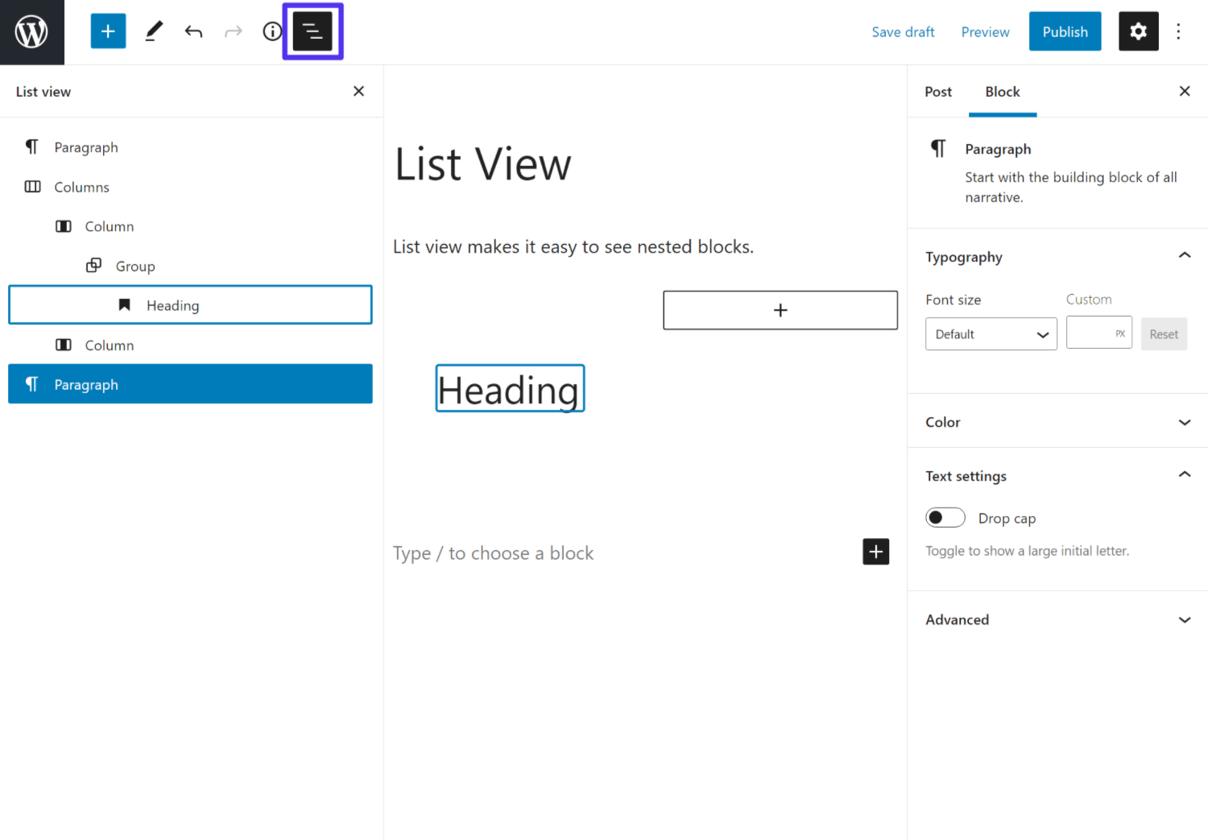This screenshot has height=840, width=1208.
Task: Publish the post
Action: (x=1065, y=31)
